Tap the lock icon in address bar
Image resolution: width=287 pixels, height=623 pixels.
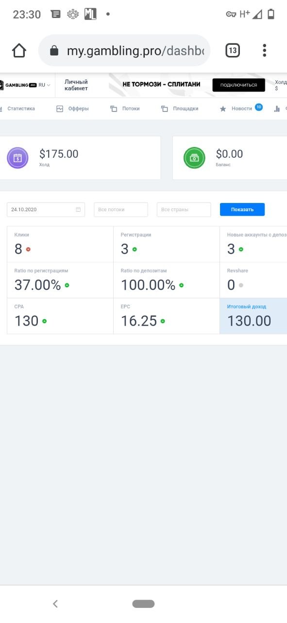pyautogui.click(x=54, y=51)
